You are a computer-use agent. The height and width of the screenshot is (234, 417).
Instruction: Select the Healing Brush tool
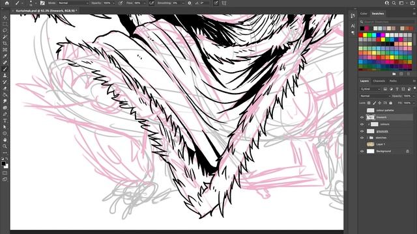coord(5,62)
